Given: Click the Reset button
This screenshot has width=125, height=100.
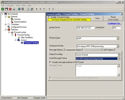Looking at the screenshot, I should click(113, 17).
